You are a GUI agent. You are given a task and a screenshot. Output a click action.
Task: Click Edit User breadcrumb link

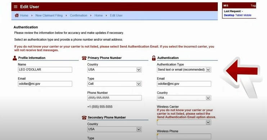(x=116, y=15)
